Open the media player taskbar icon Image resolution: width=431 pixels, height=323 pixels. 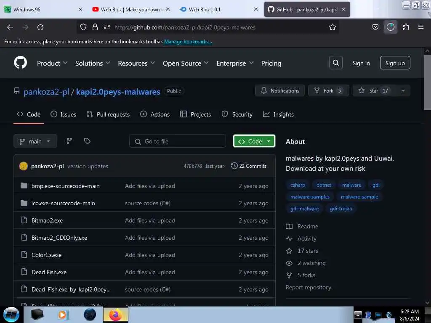click(62, 315)
